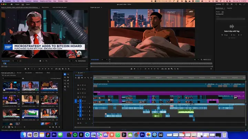The width and height of the screenshot is (248, 139).
Task: Tag clips as Dialogue in Essential Sound
Action: tap(225, 35)
